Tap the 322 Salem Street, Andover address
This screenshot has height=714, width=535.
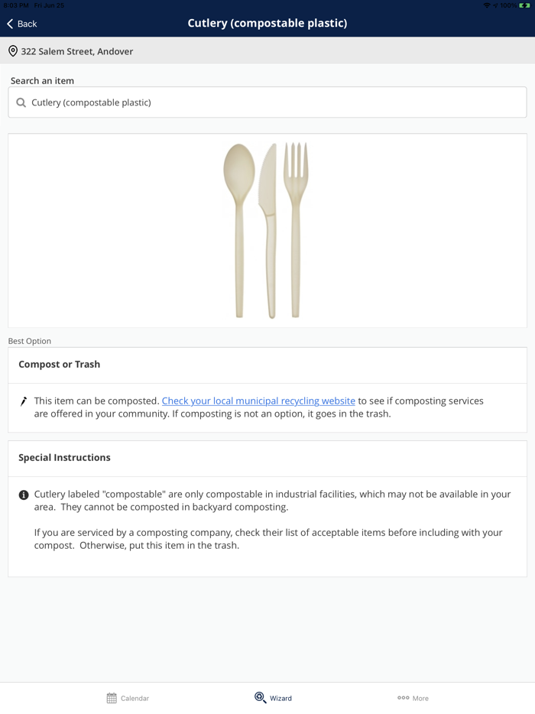click(77, 51)
